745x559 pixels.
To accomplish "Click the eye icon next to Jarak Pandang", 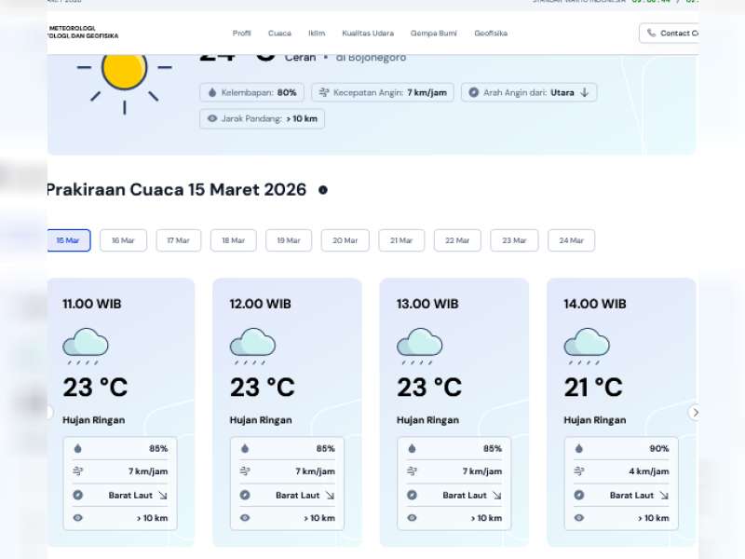I will pos(212,119).
